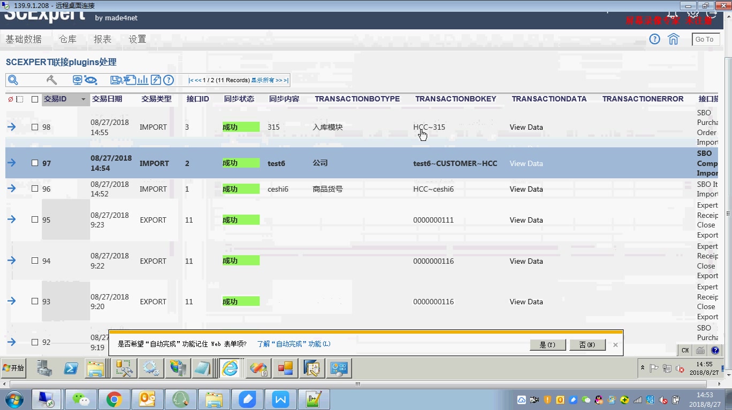The height and width of the screenshot is (410, 732).
Task: Click the search magnifier icon in the toolbar
Action: pos(13,80)
